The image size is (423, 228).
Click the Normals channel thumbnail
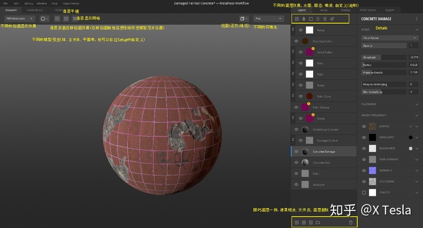pyautogui.click(x=372, y=170)
